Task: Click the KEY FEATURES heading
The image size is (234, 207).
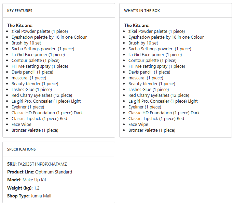Action: [20, 11]
